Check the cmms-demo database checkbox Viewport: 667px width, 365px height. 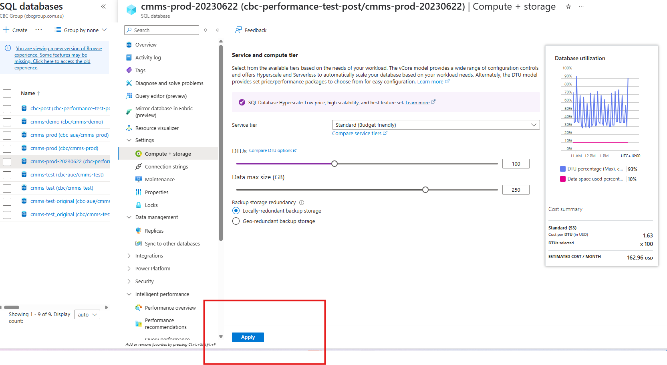(x=7, y=122)
